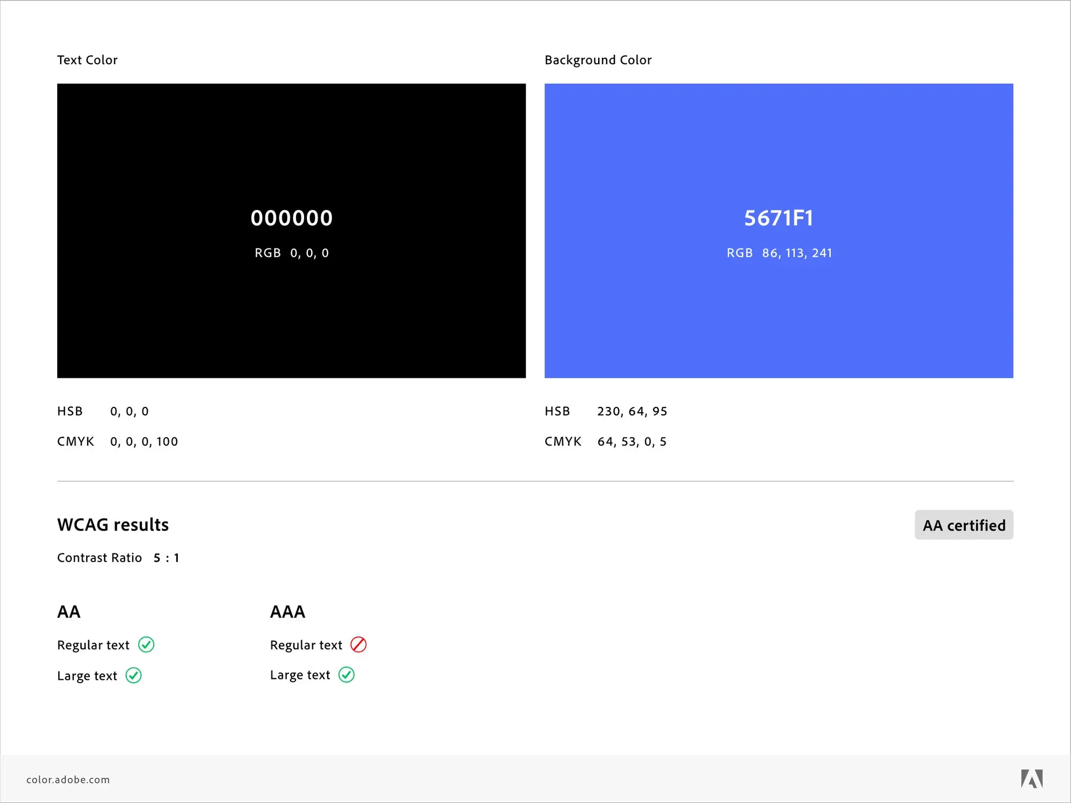Click the green checkmark beside AAA Large text
The width and height of the screenshot is (1071, 803).
click(348, 675)
